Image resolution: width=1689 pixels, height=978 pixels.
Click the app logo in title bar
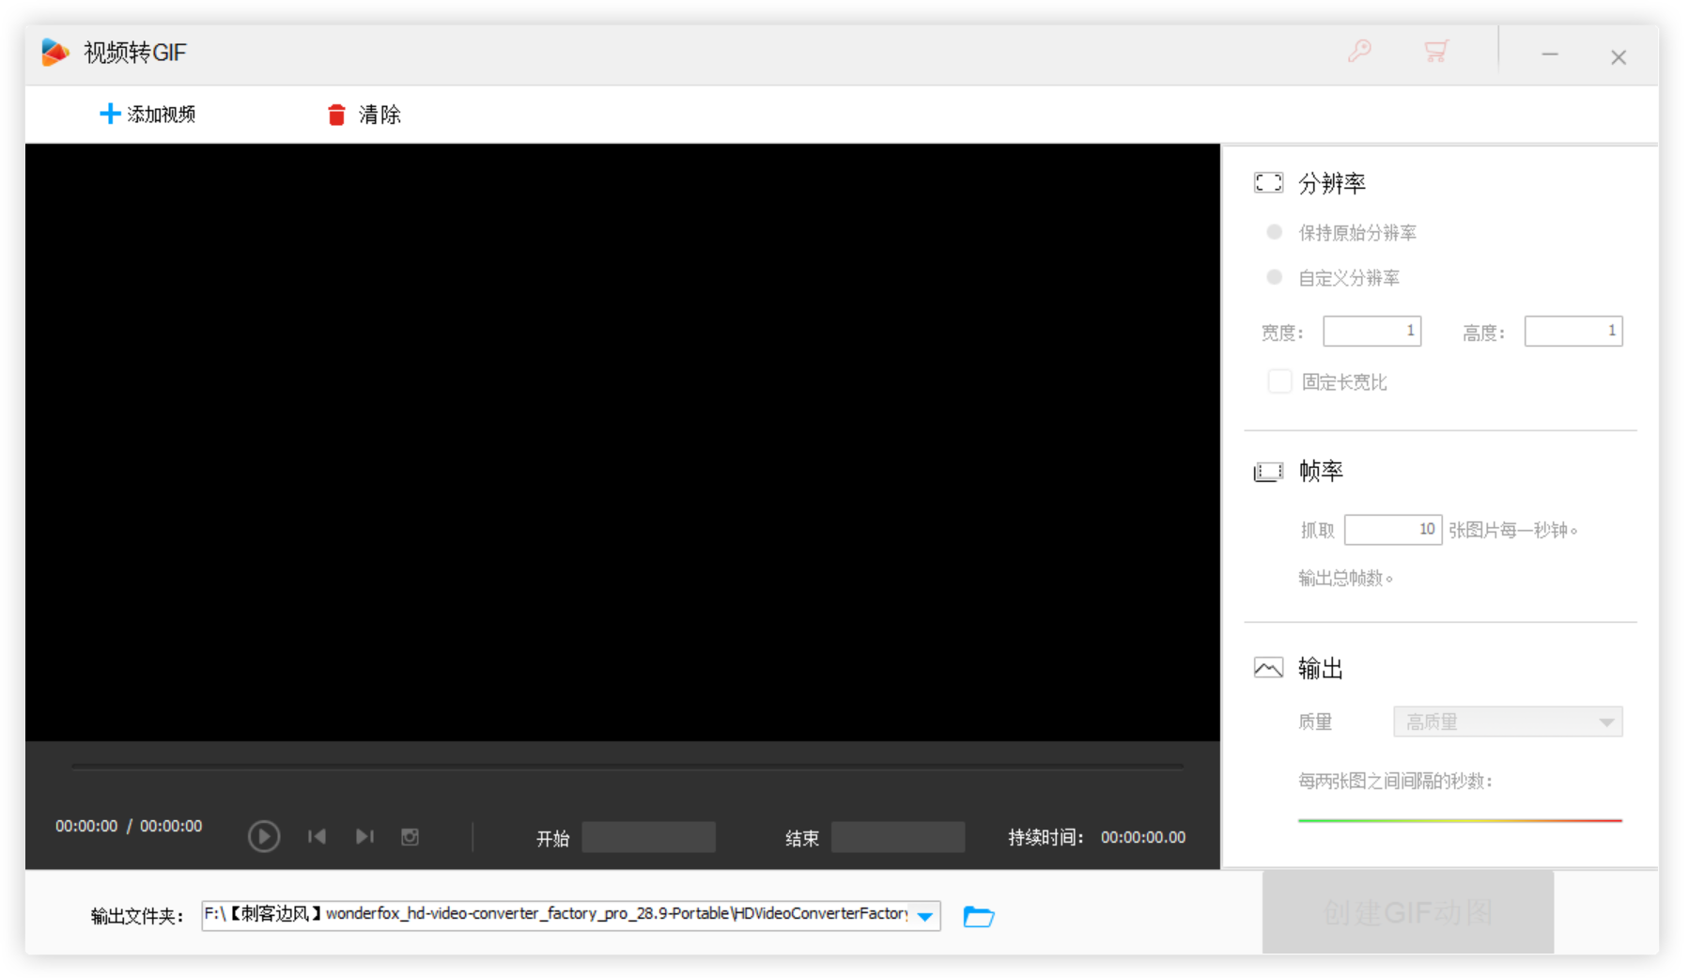point(55,53)
